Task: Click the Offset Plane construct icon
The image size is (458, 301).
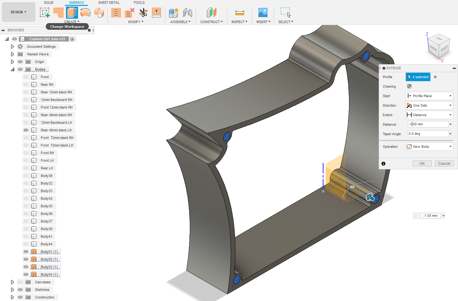Action: pos(211,13)
